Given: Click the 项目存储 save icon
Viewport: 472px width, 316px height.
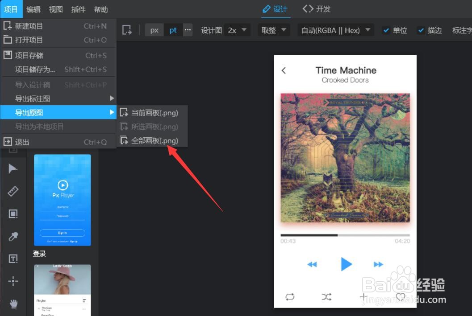Looking at the screenshot, I should (x=8, y=55).
